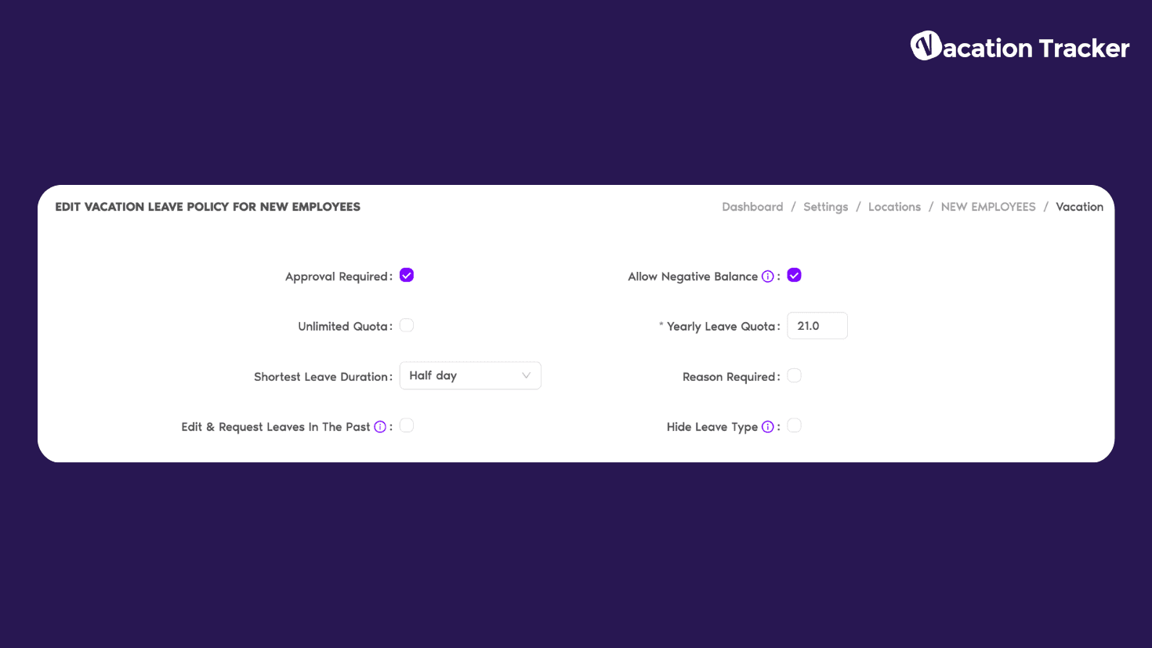This screenshot has width=1152, height=648.
Task: Enable the Unlimited Quota checkbox
Action: click(x=407, y=325)
